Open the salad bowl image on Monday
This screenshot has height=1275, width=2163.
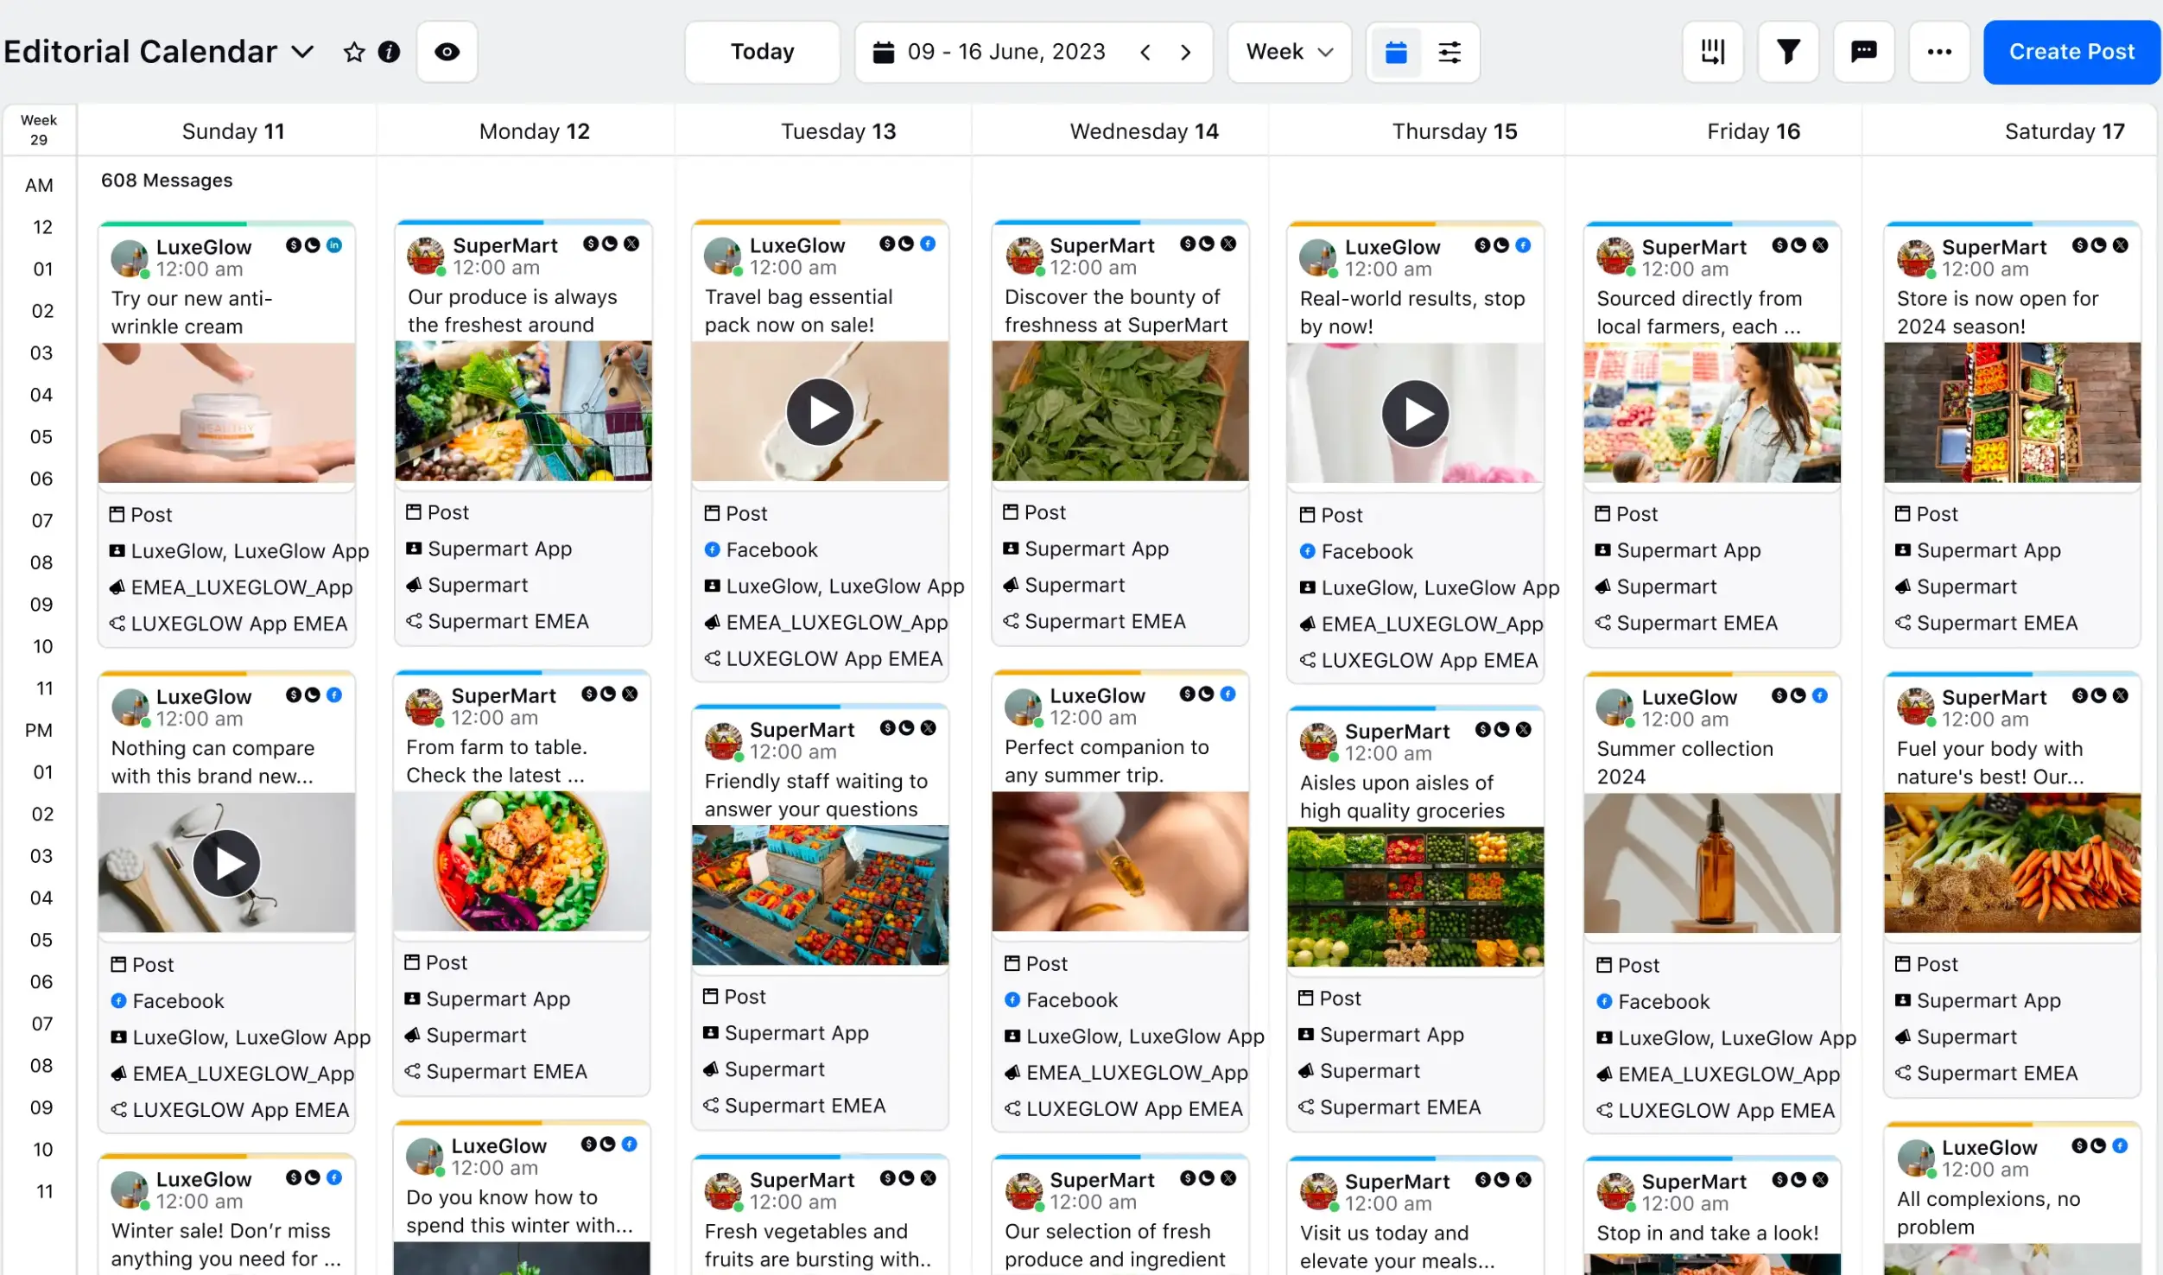pyautogui.click(x=521, y=861)
